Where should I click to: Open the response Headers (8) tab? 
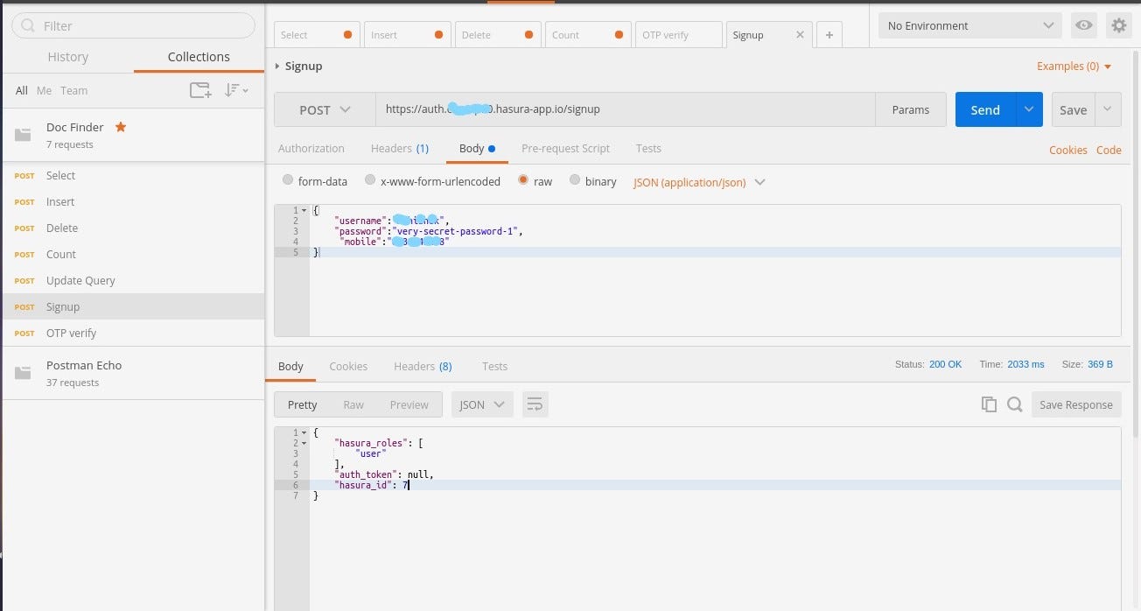pos(423,366)
